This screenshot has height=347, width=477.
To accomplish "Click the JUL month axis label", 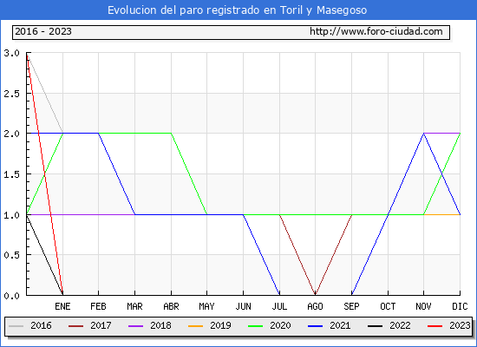I will pos(279,306).
